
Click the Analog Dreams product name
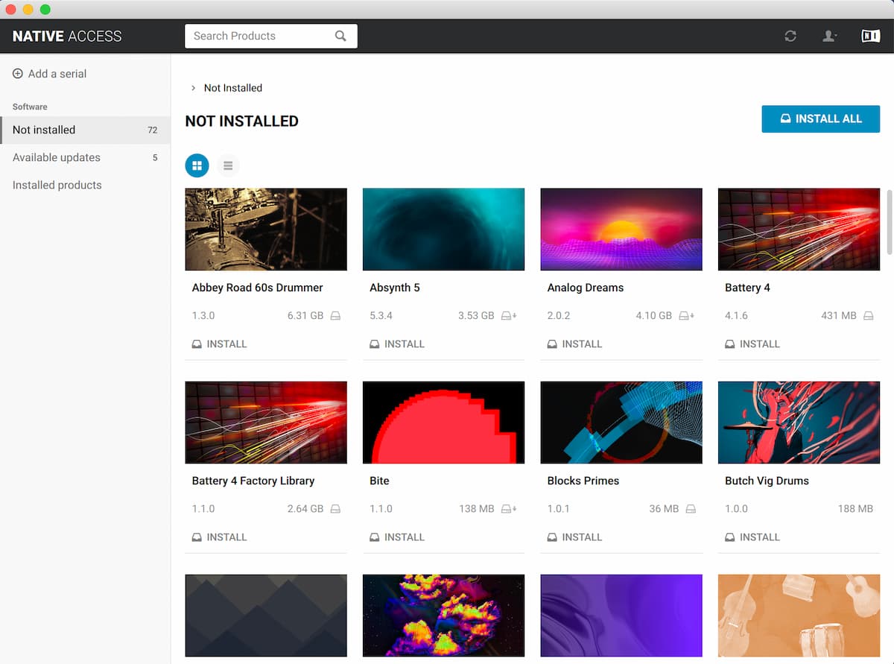pos(586,288)
